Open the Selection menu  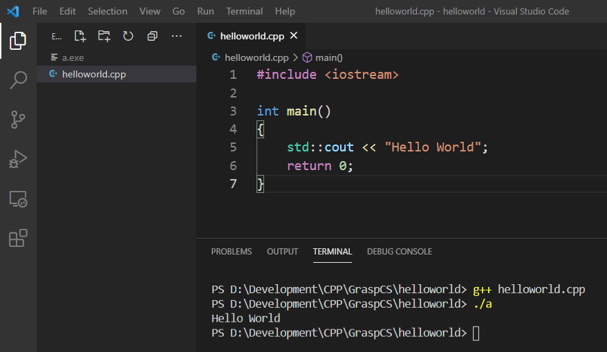point(108,11)
